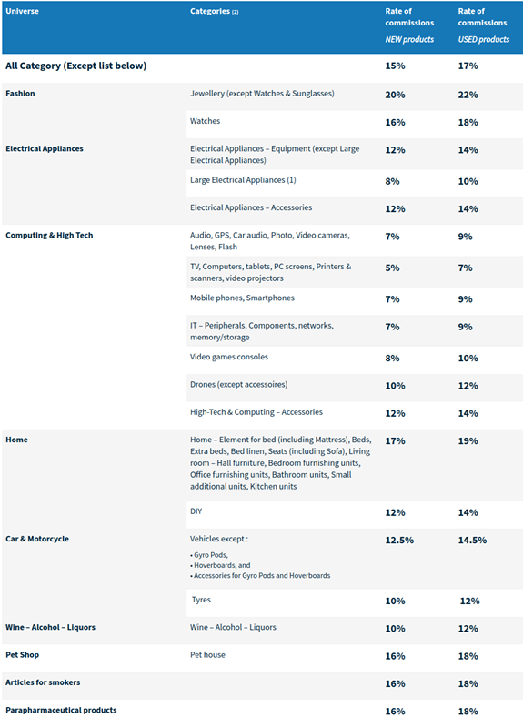523x728 pixels.
Task: Select the Rate of commissions NEW products header
Action: (409, 25)
